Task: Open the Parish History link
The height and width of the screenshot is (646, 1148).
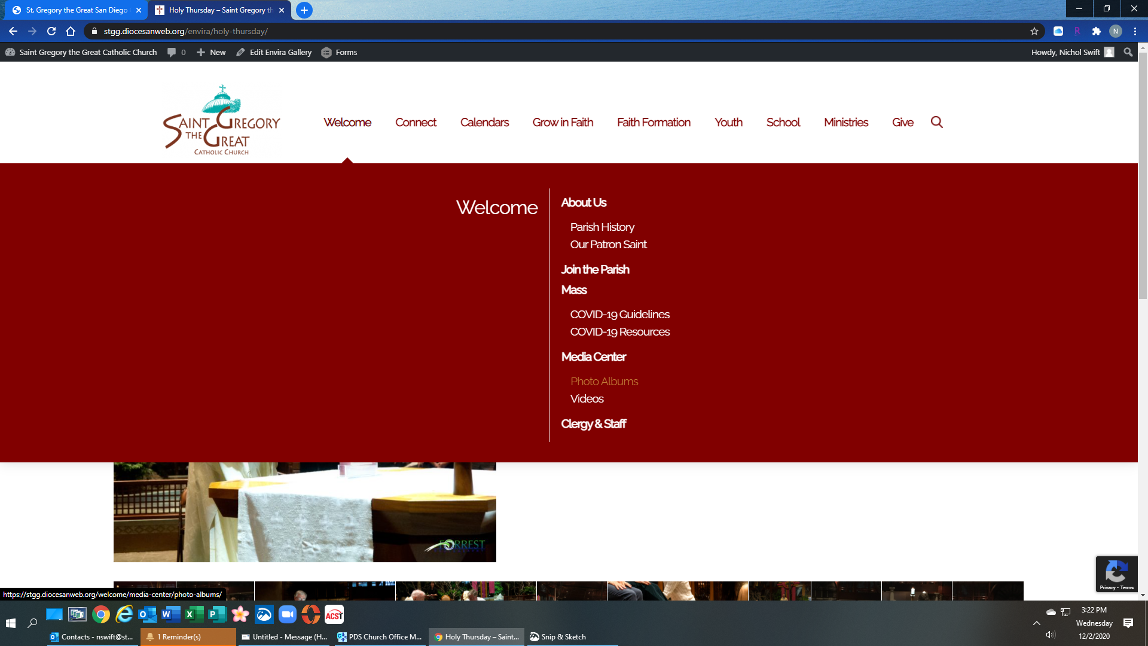Action: (602, 227)
